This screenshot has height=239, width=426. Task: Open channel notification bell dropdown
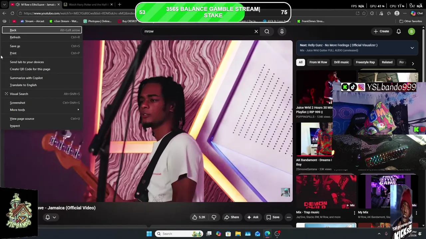50,217
